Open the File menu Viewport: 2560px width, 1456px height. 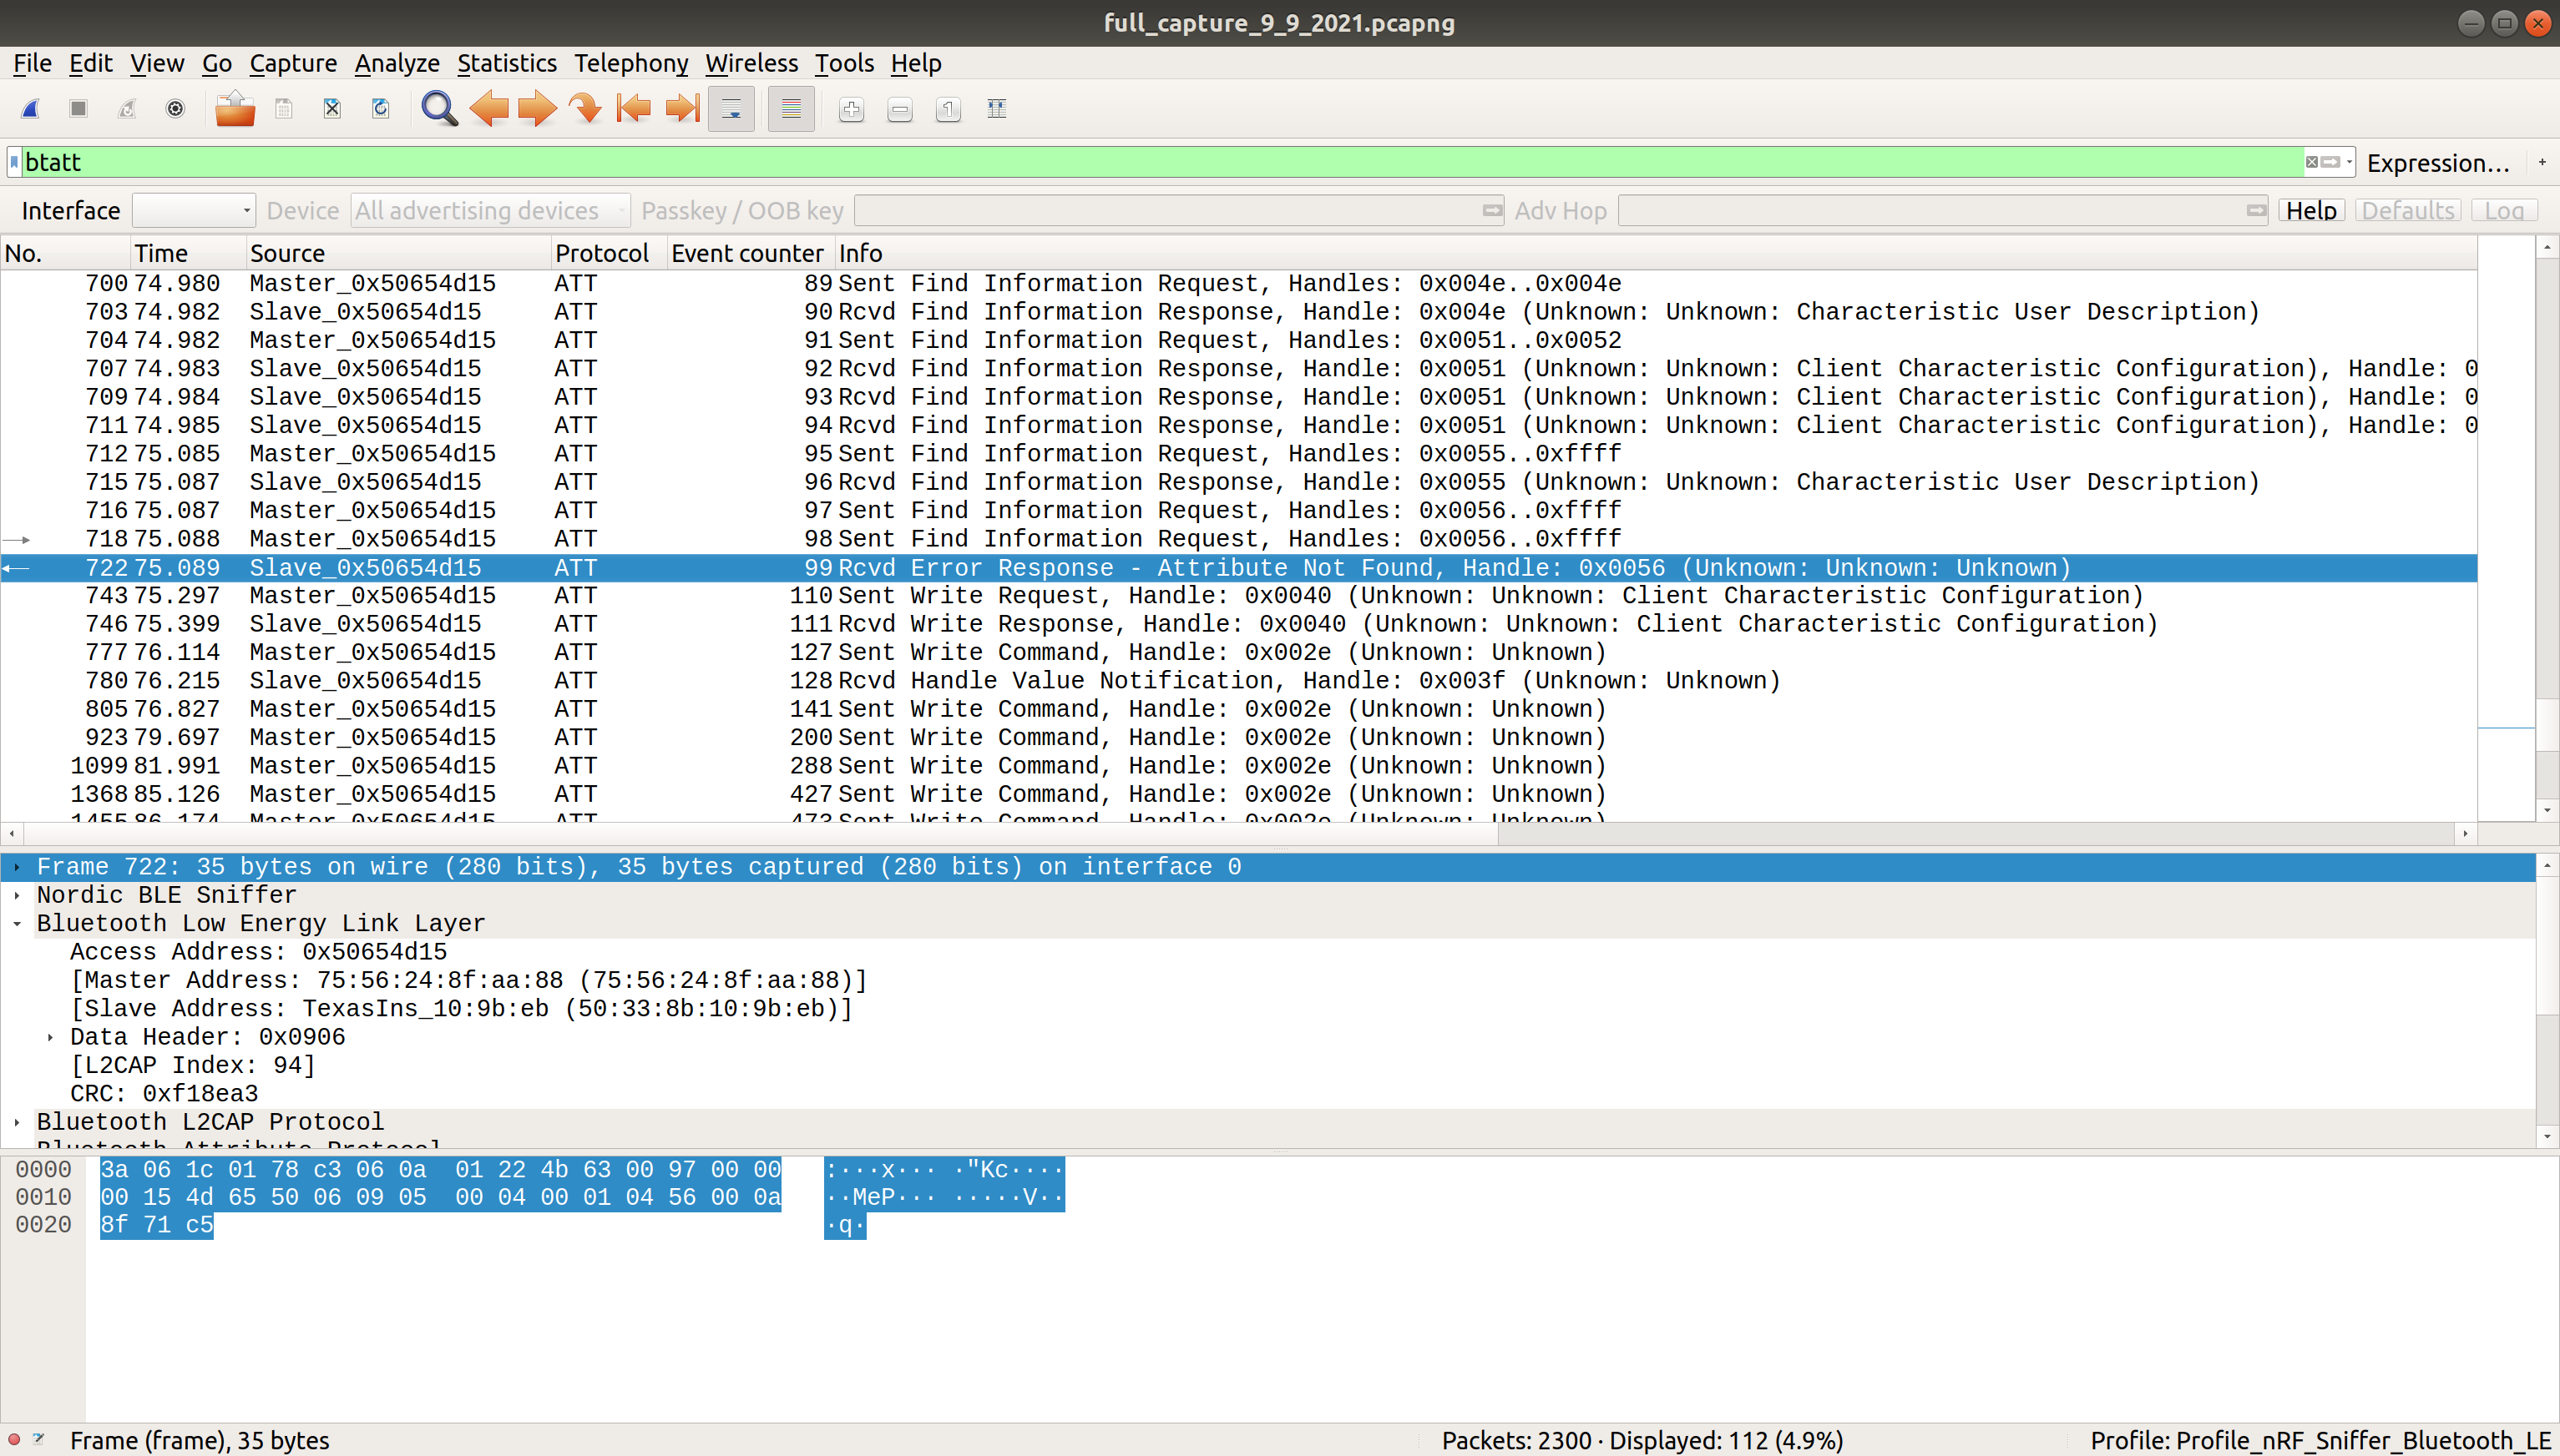(x=32, y=63)
